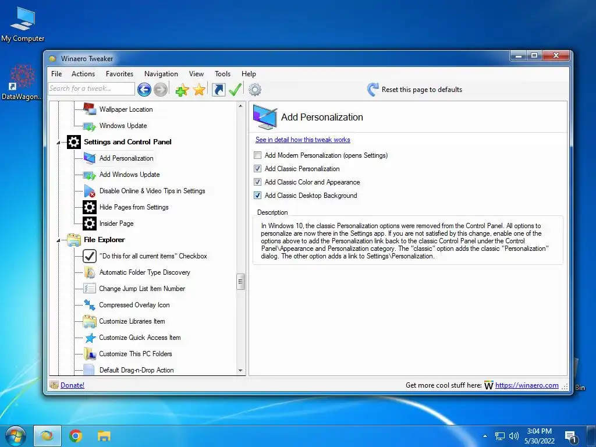Click the tree panel scrollbar thumb
The image size is (596, 447).
point(240,282)
